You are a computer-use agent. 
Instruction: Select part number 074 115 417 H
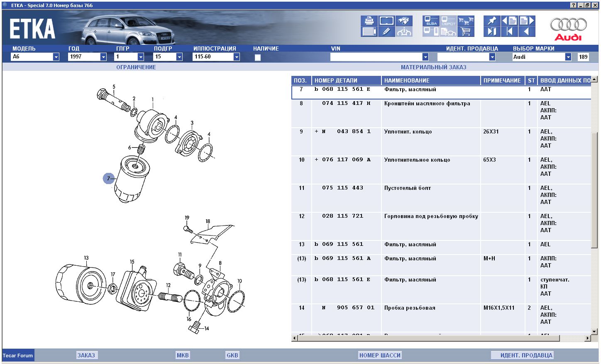pyautogui.click(x=346, y=103)
